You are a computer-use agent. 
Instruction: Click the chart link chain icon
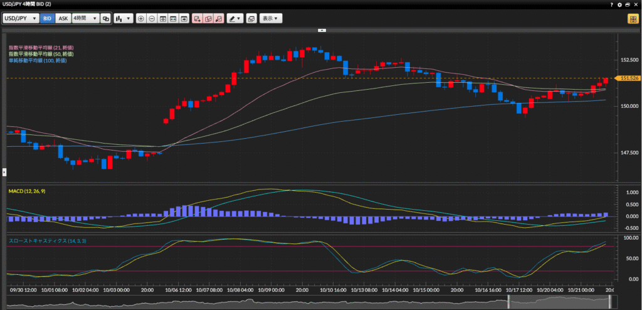coord(105,19)
